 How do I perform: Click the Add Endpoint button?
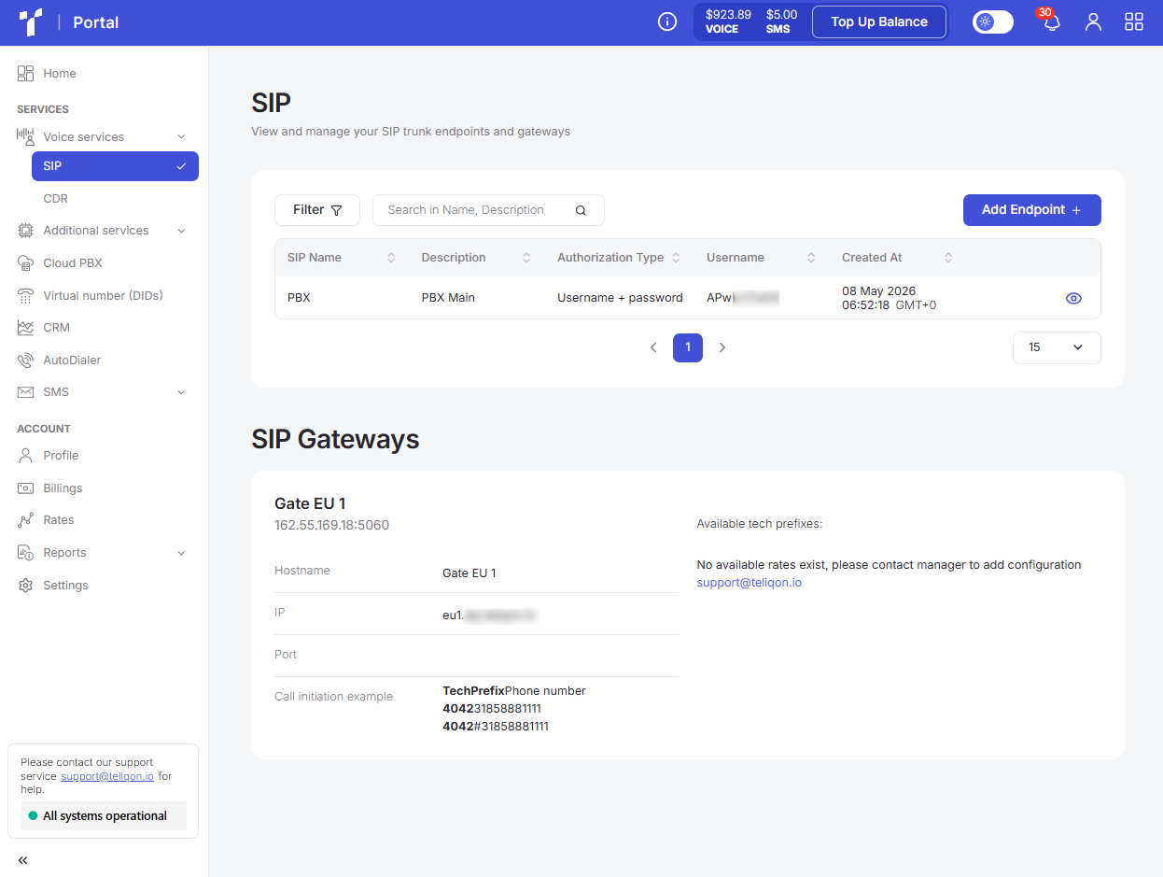[x=1032, y=210]
